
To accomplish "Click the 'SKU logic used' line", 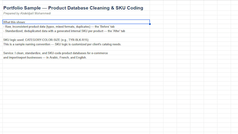I will pos(46,40).
